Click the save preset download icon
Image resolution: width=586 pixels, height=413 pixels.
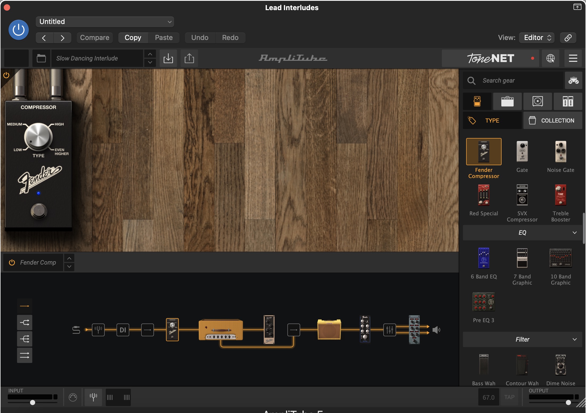tap(168, 58)
